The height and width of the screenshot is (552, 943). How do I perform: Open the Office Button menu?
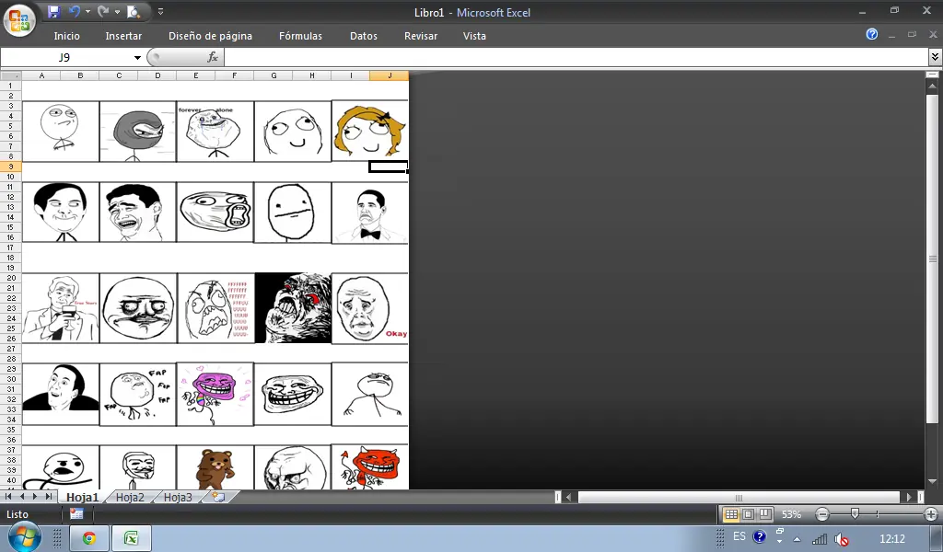click(19, 21)
